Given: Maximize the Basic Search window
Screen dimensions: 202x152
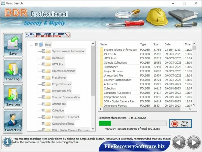Looking at the screenshot, I should point(184,3).
